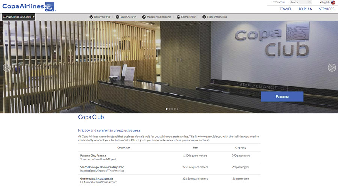Select the fourth carousel dot
The image size is (338, 187).
(175, 109)
